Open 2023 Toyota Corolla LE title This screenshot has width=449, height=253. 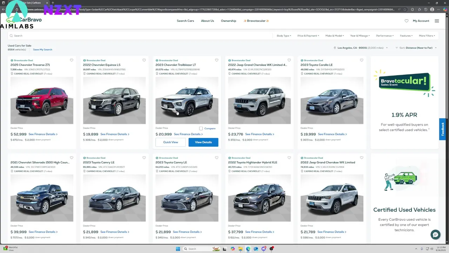tap(316, 65)
